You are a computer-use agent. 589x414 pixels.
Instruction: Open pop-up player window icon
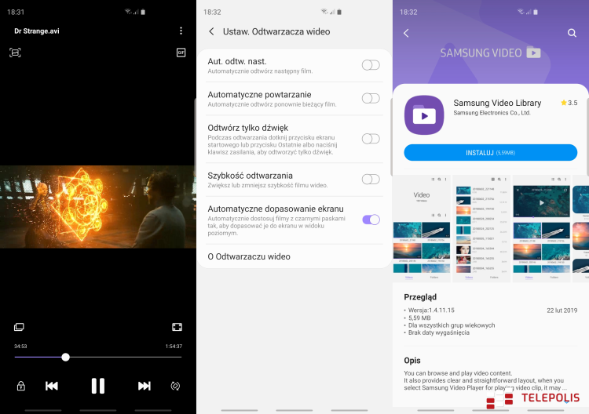19,327
